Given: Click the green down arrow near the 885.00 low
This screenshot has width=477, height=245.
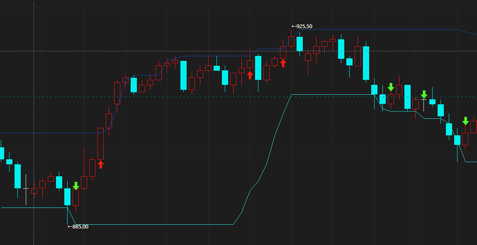Looking at the screenshot, I should click(75, 186).
